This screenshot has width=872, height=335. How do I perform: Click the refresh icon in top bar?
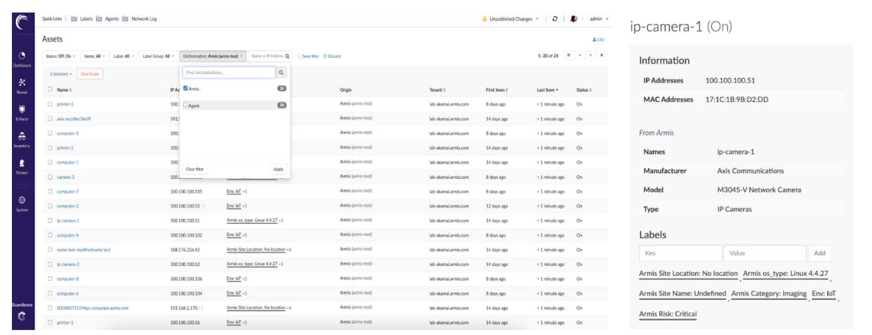(x=555, y=19)
